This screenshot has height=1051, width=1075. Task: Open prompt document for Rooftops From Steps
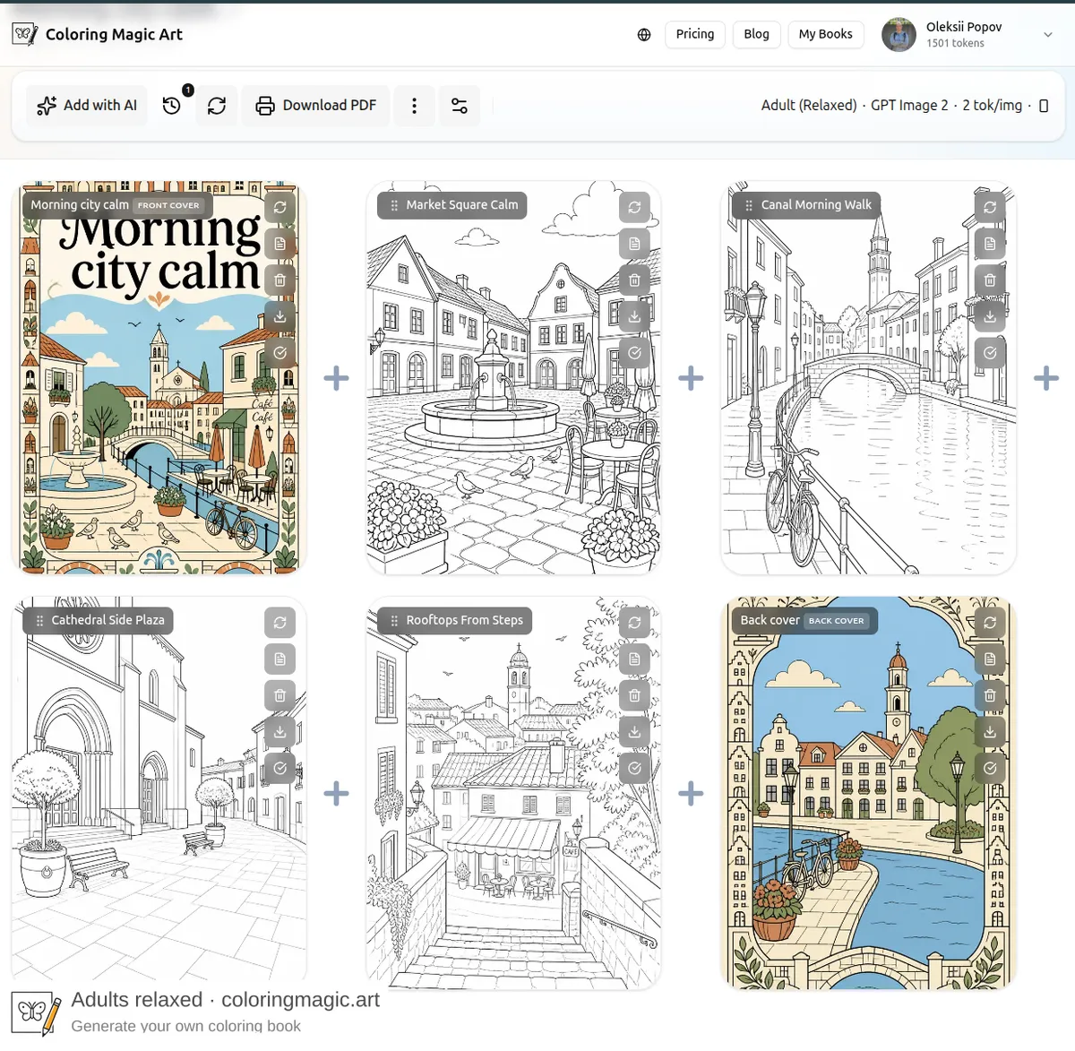pyautogui.click(x=634, y=659)
